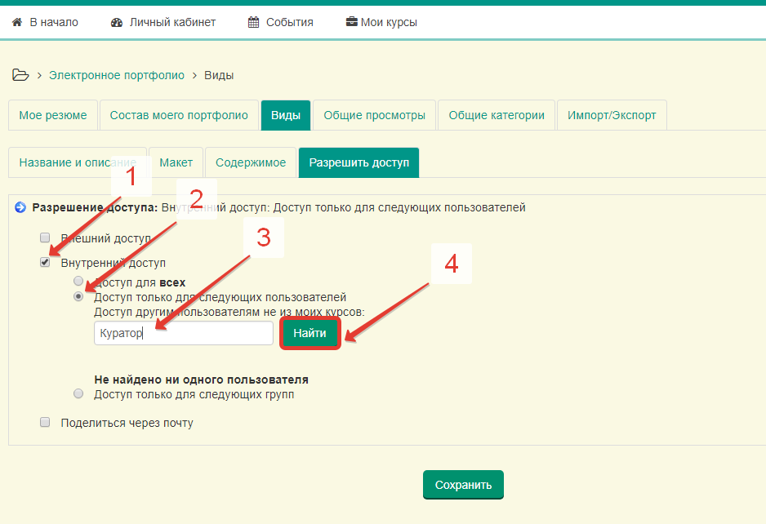This screenshot has height=524, width=766.
Task: Click the open folder breadcrumb icon
Action: pos(20,75)
